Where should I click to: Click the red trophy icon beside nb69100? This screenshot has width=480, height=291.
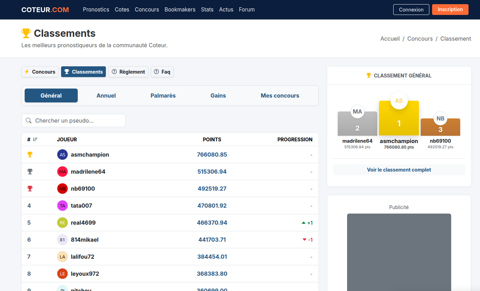click(30, 189)
